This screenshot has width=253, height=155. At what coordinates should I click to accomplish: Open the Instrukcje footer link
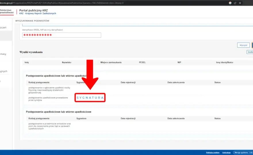(226, 152)
